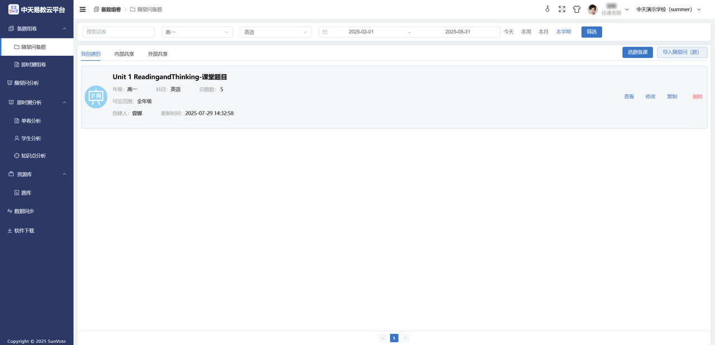Expand the 中天演示学校 school selector
The width and height of the screenshot is (715, 345).
tap(668, 9)
